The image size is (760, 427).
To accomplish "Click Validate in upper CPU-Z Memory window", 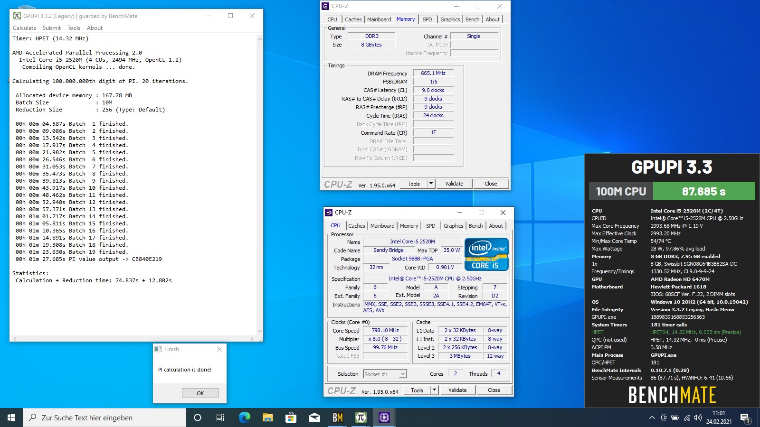I will [x=454, y=184].
